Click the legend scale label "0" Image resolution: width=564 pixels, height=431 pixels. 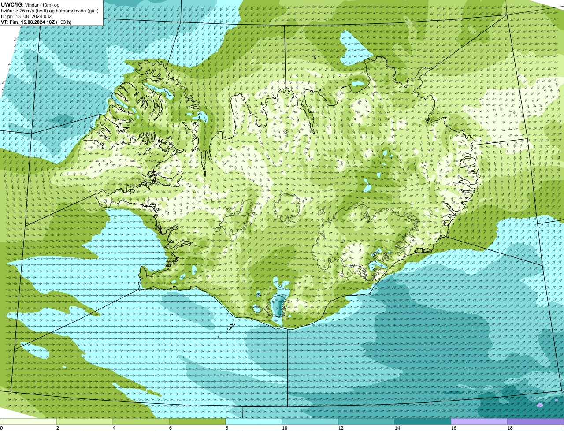coord(2,428)
